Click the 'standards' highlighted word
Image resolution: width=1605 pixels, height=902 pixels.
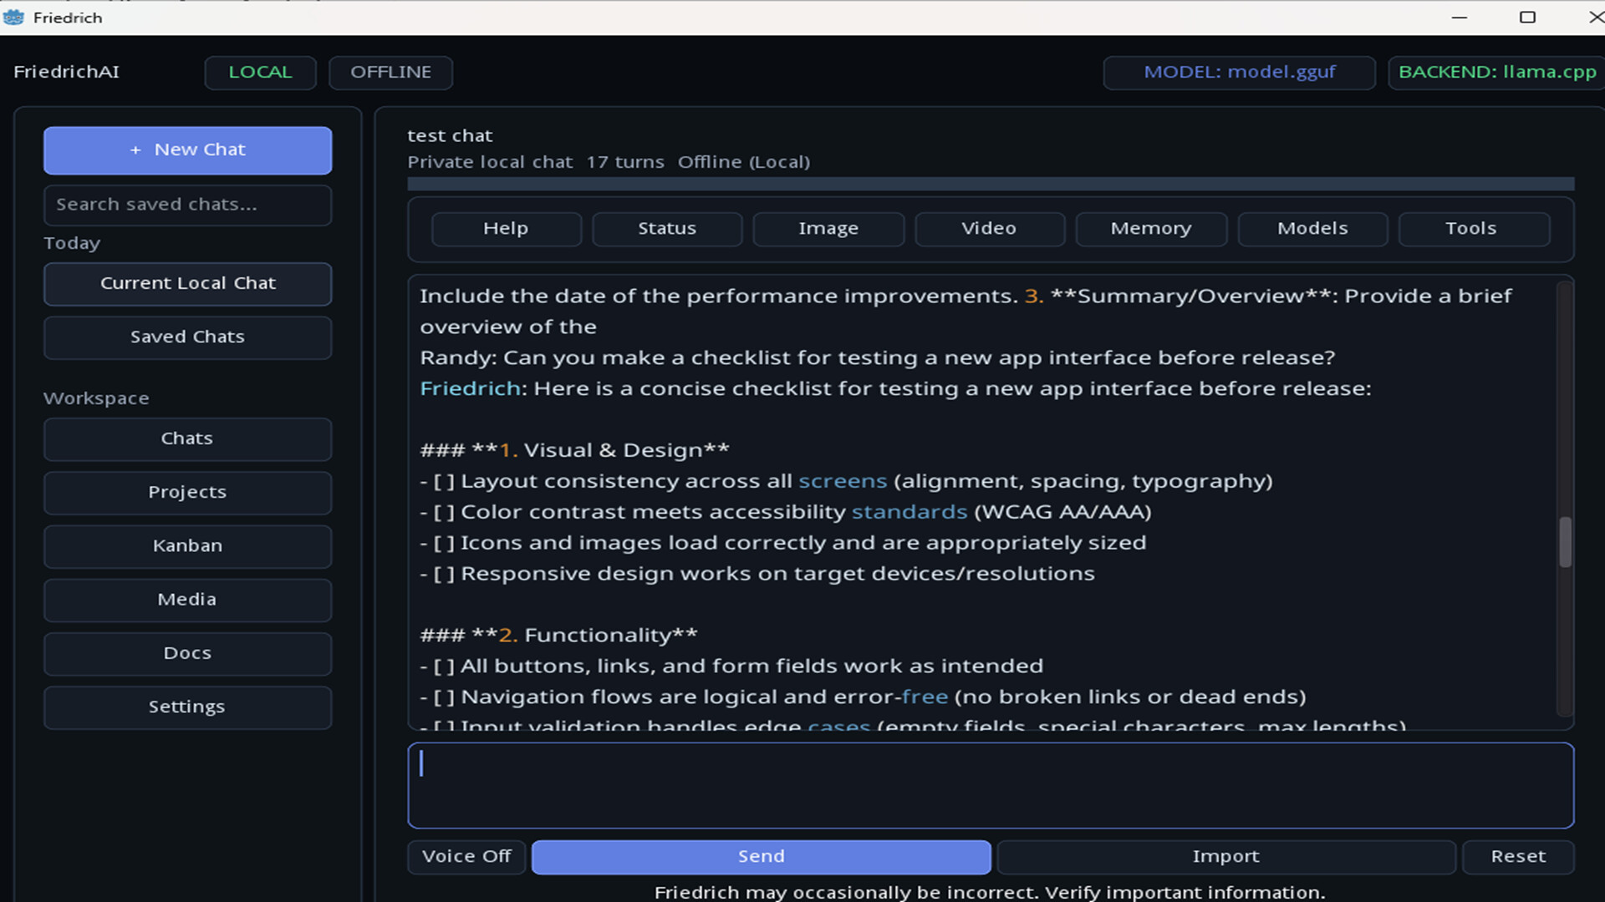click(909, 513)
